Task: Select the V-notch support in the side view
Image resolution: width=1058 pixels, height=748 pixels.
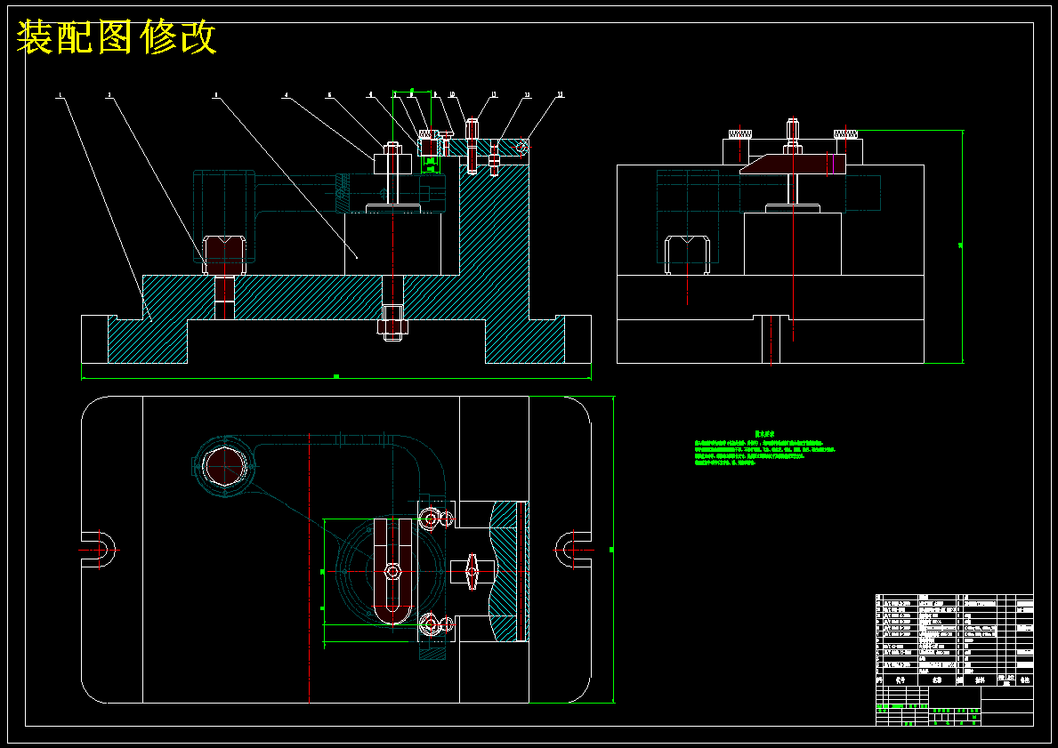Action: [x=687, y=254]
